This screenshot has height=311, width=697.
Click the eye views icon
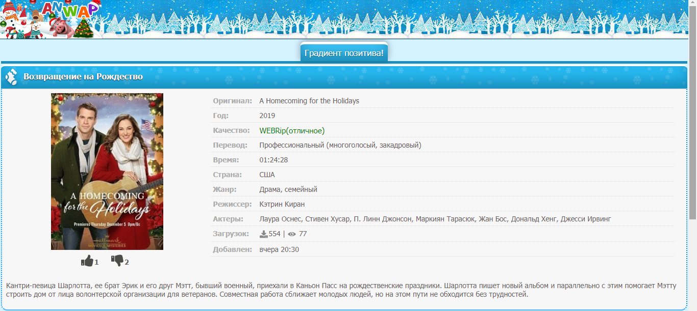coord(292,234)
